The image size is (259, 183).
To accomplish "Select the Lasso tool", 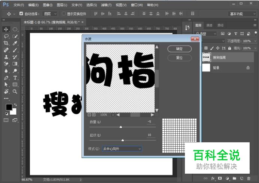I will 6,36.
